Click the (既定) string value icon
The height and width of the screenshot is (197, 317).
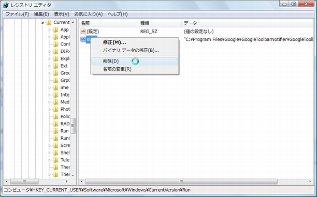(83, 32)
